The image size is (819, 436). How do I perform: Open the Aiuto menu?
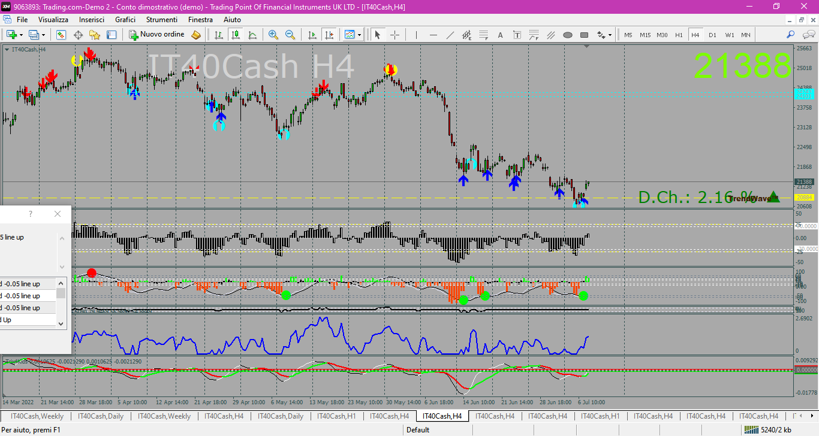[x=232, y=20]
